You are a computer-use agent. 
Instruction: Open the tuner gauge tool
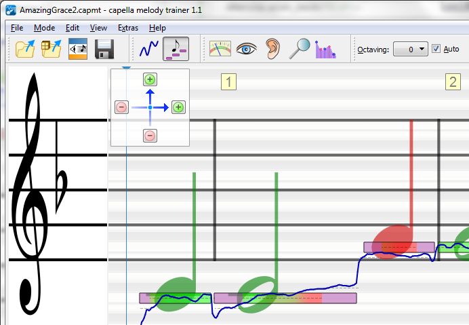pyautogui.click(x=220, y=49)
